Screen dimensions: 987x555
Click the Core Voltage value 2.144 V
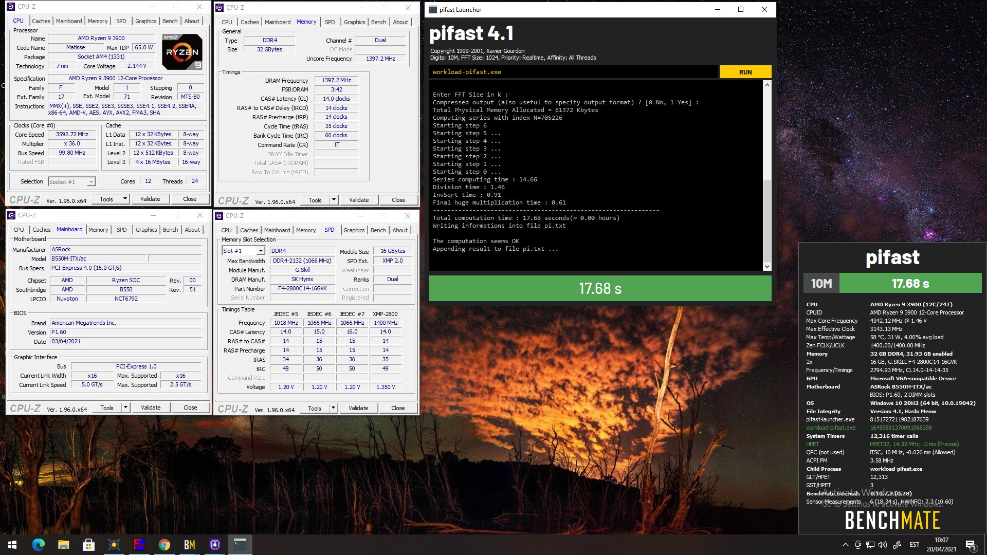pos(136,66)
